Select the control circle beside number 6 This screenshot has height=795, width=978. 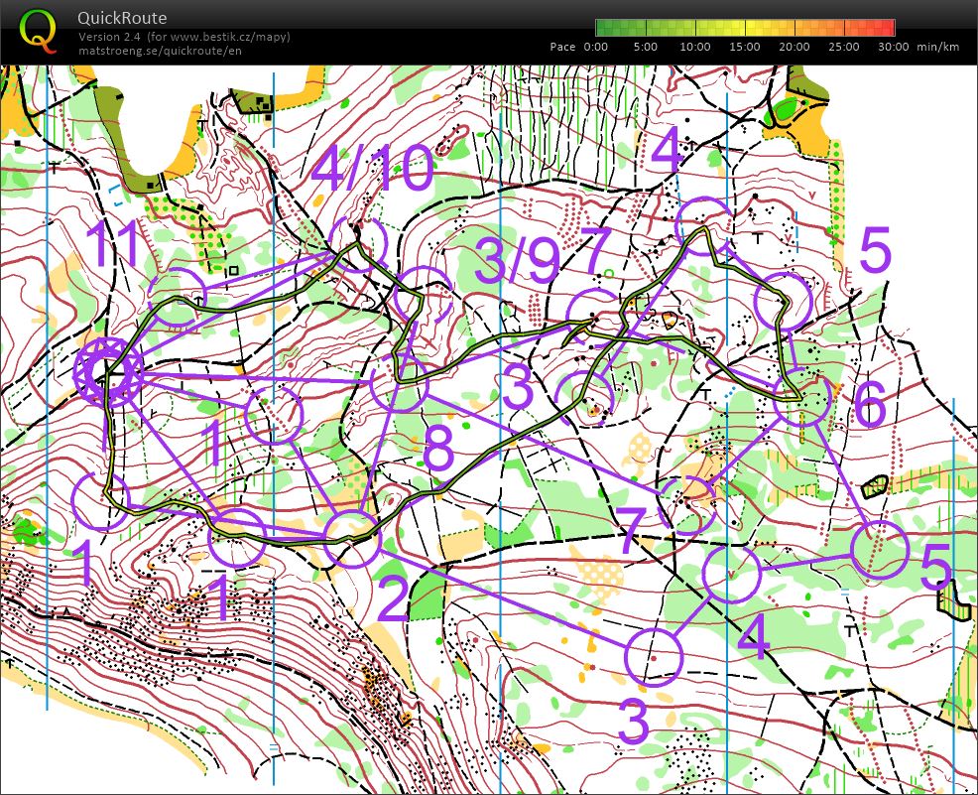(x=799, y=398)
